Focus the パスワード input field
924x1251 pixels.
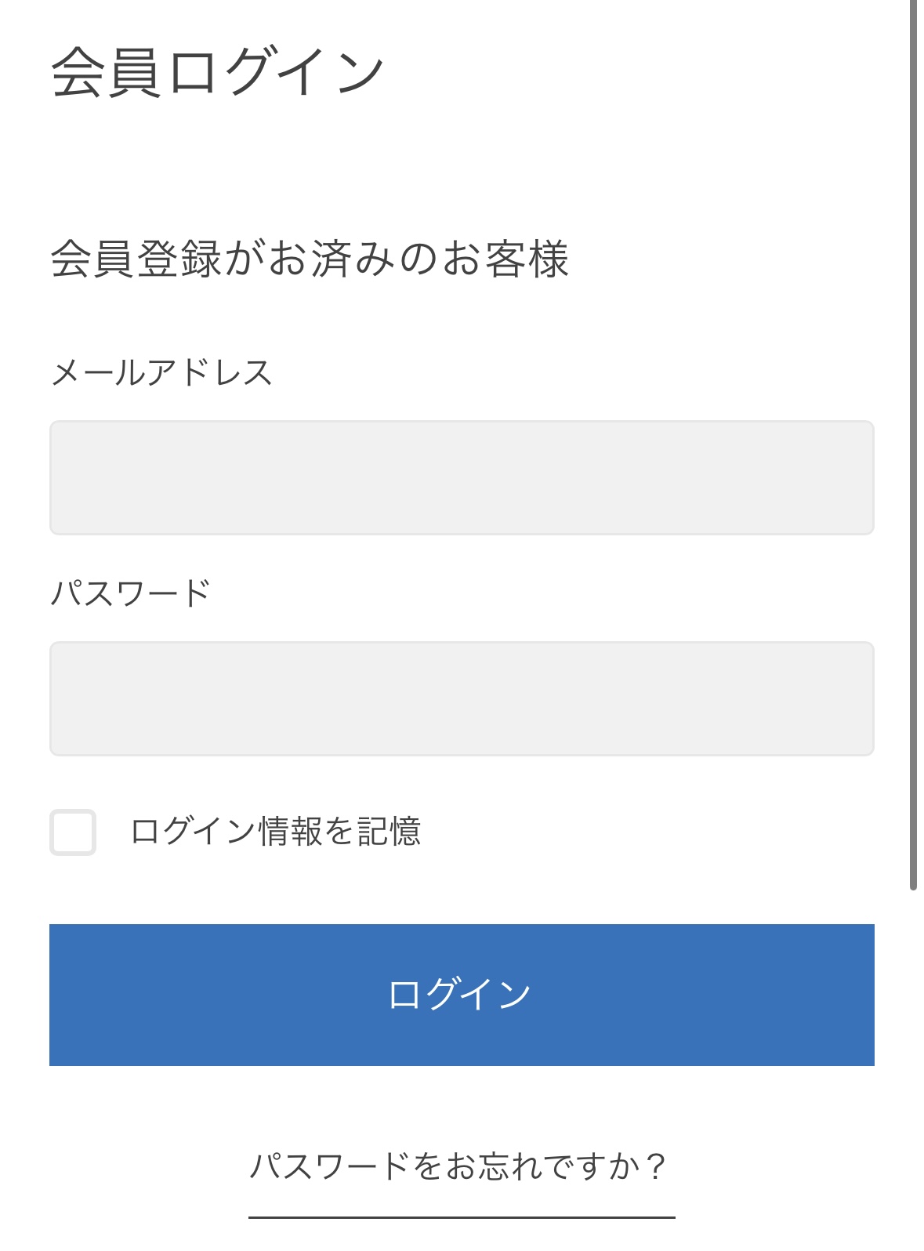point(462,699)
